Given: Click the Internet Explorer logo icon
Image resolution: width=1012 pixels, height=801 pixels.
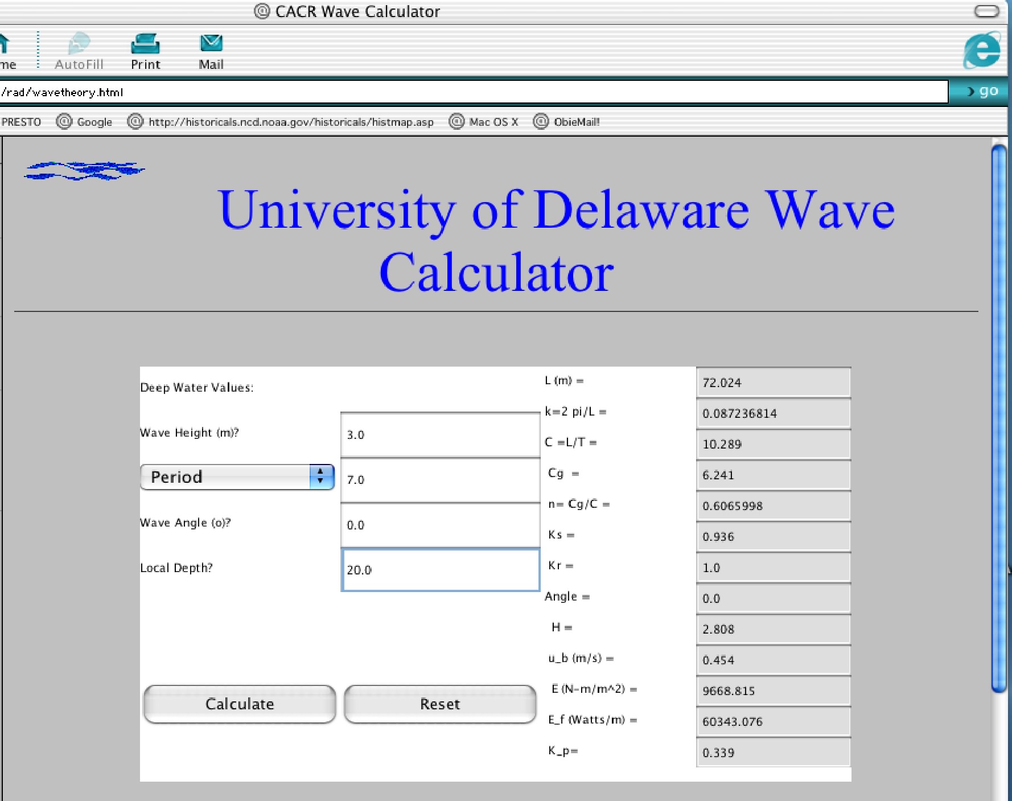Looking at the screenshot, I should click(x=982, y=50).
